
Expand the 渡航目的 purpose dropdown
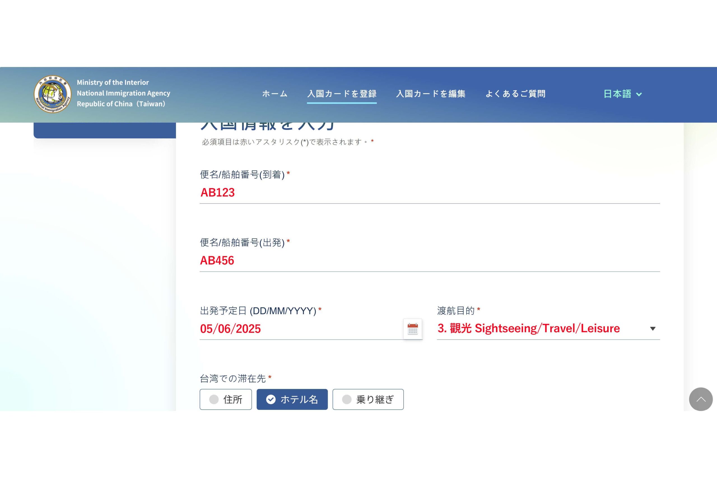(x=543, y=329)
